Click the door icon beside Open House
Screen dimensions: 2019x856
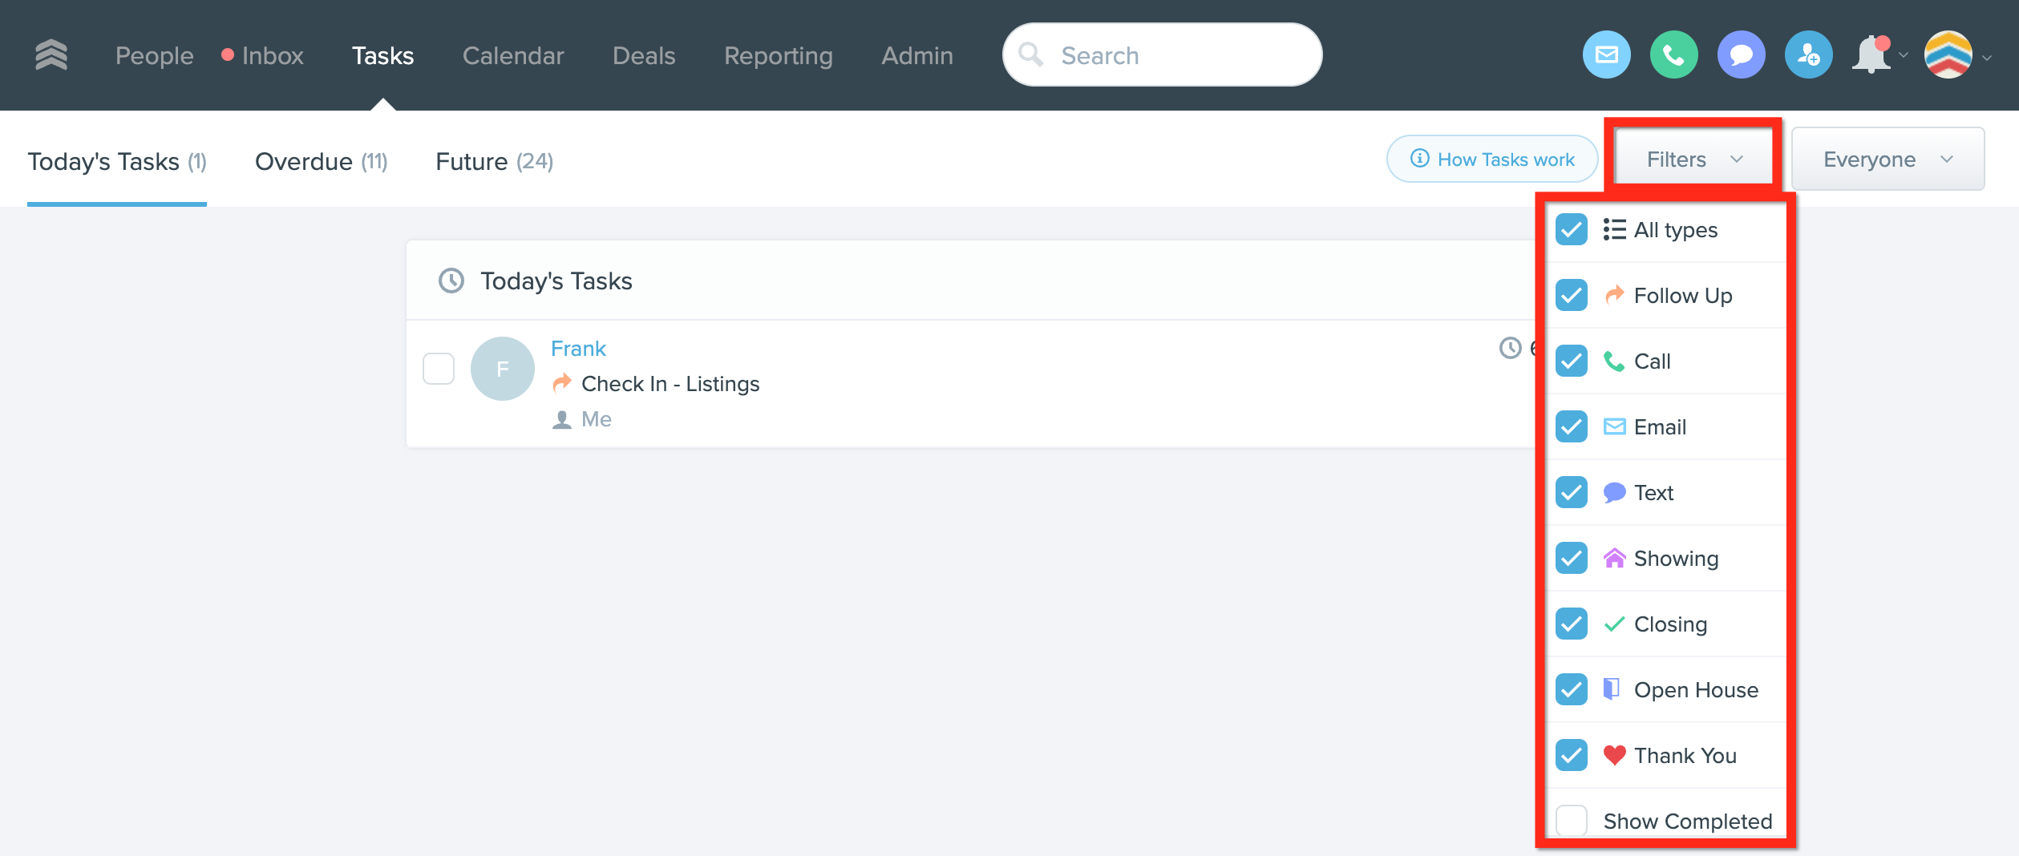(x=1612, y=689)
